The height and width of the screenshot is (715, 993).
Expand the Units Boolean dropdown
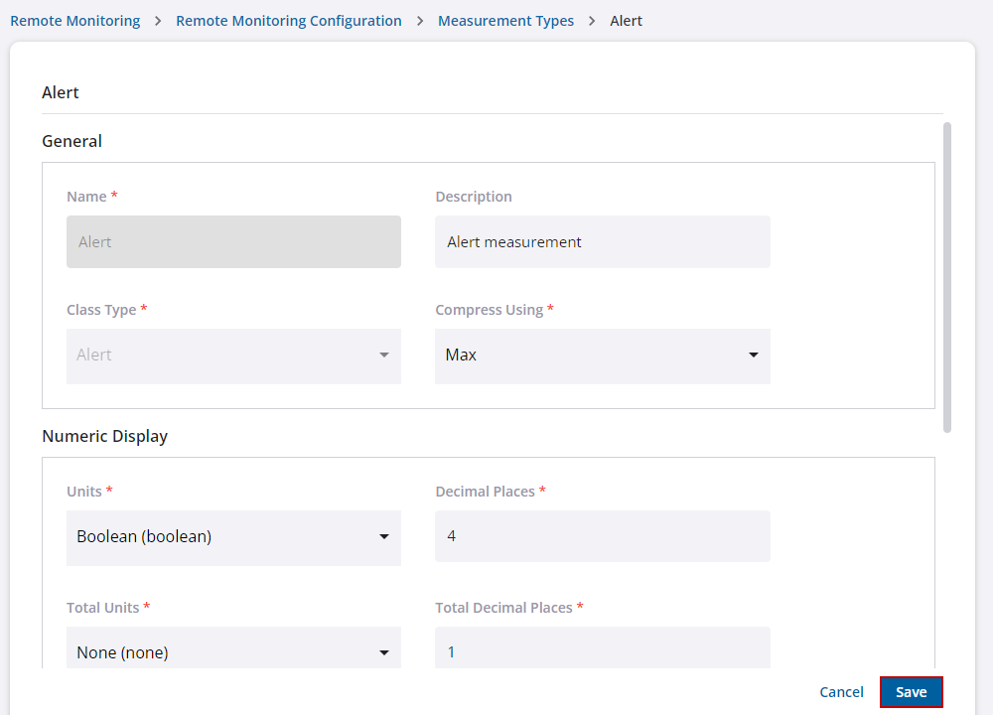(233, 537)
